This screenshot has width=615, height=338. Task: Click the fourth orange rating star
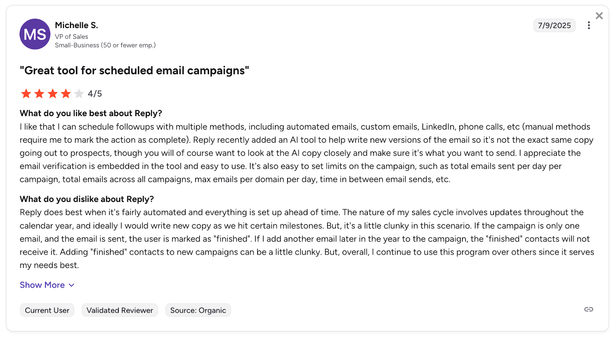click(x=66, y=93)
